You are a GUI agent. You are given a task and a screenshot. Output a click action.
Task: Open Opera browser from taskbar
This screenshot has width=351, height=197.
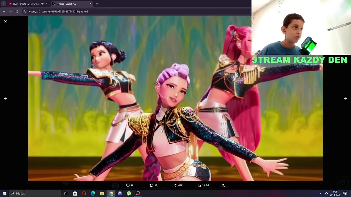[x=84, y=193]
